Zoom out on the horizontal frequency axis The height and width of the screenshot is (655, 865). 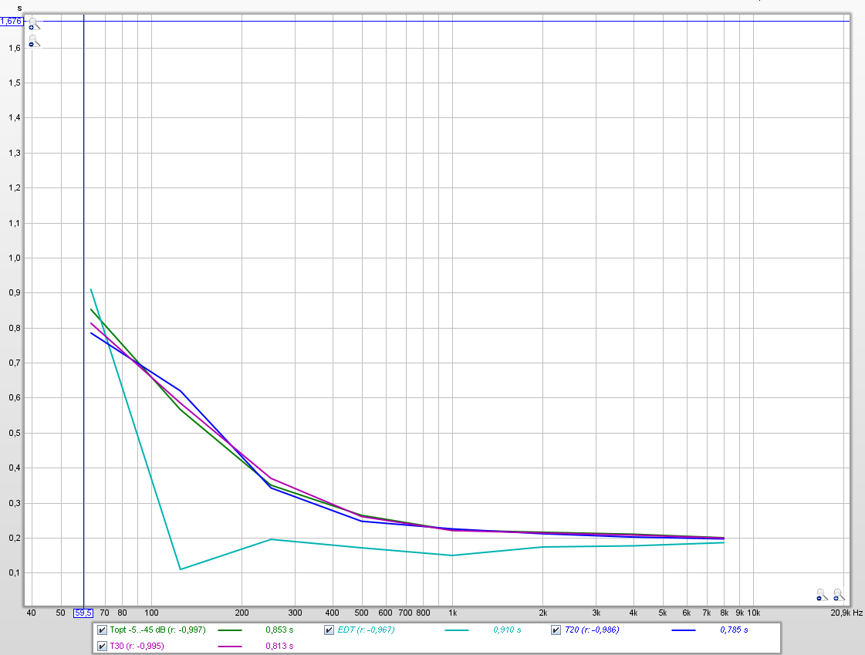click(822, 595)
